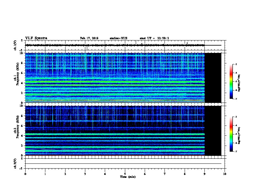Click the "ch.1(V)" waveform axis label
253x195 pixels.
pos(15,45)
